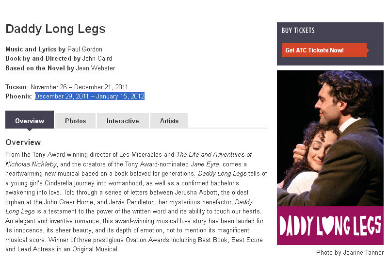Click the name Jean Webster
The height and width of the screenshot is (261, 388).
96,68
